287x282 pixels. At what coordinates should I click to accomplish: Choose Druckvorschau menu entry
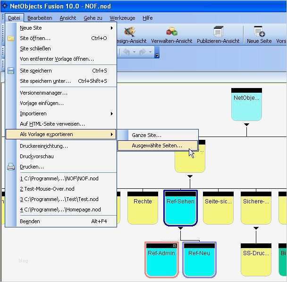pyautogui.click(x=61, y=156)
